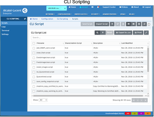154x117 pixels.
Task: Tick the checkbox for clean_flash.script
Action: 34,53
